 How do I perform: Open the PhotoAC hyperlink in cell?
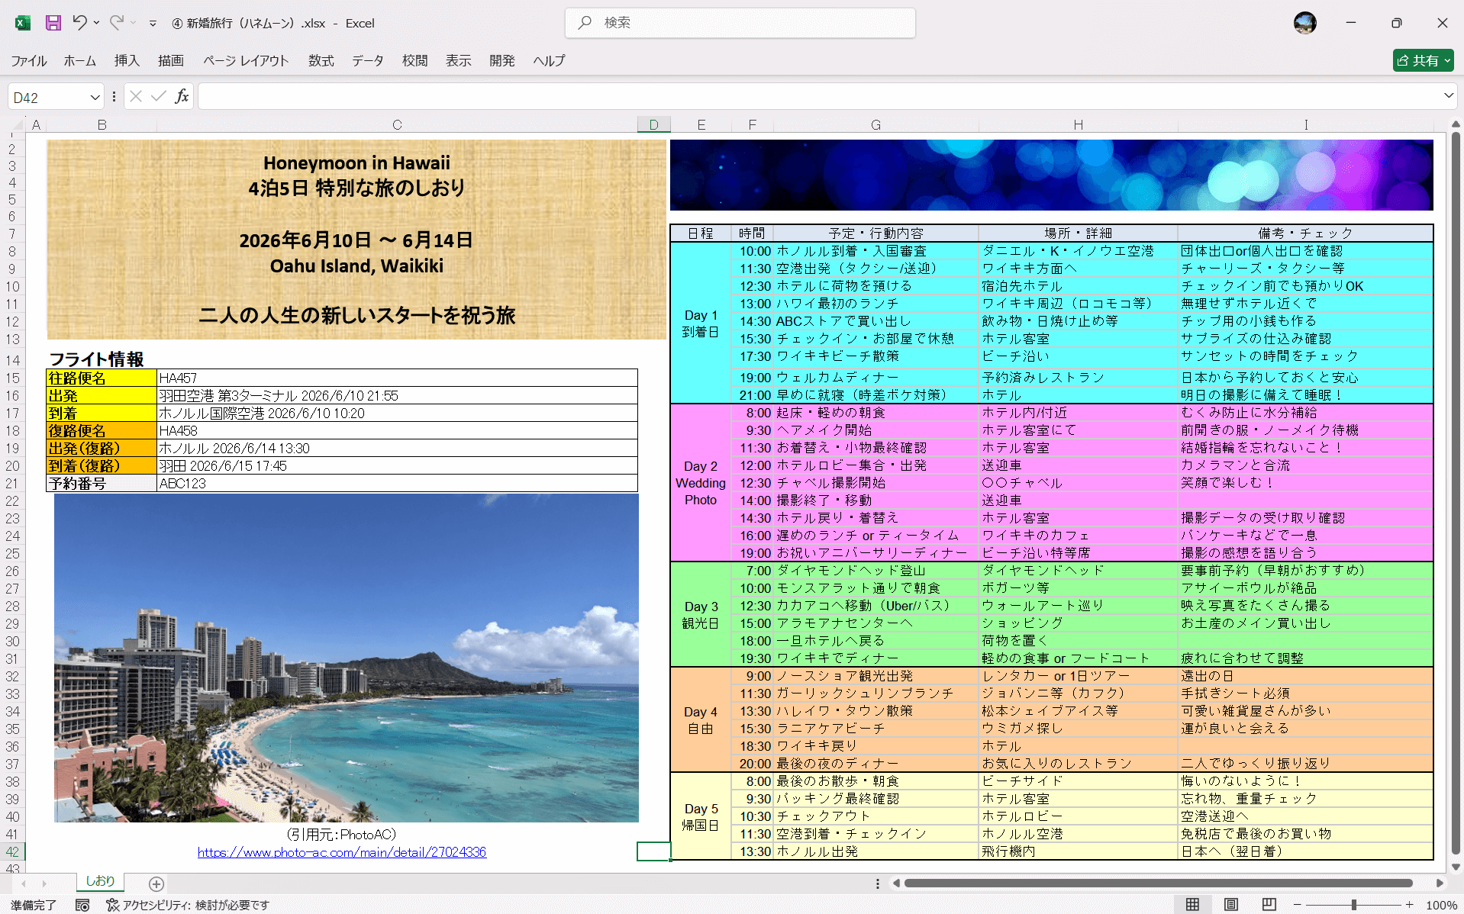click(x=342, y=852)
